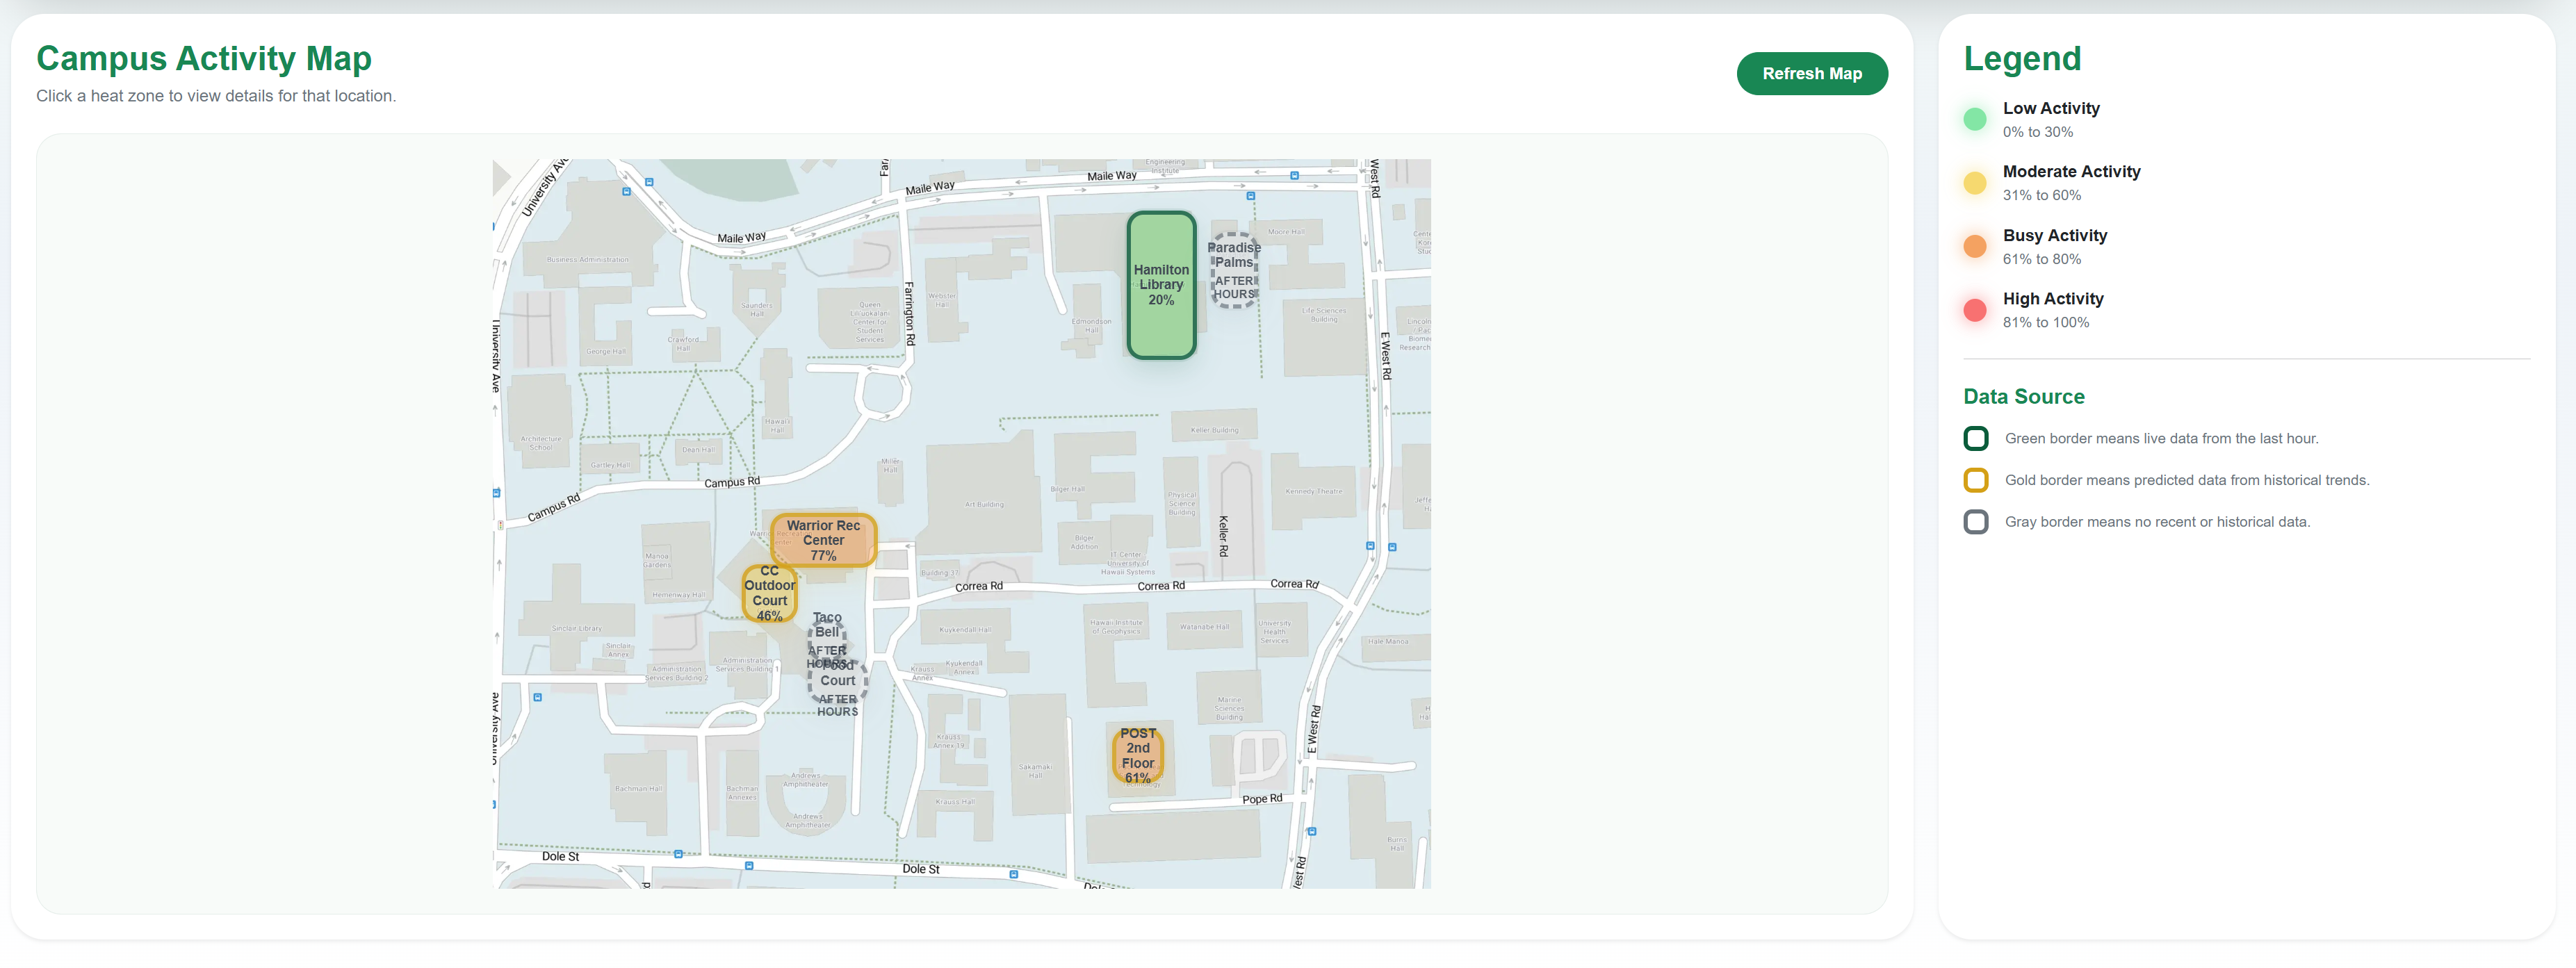Viewport: 2576px width, 968px height.
Task: Click the Campus Activity Map heading
Action: pyautogui.click(x=204, y=58)
